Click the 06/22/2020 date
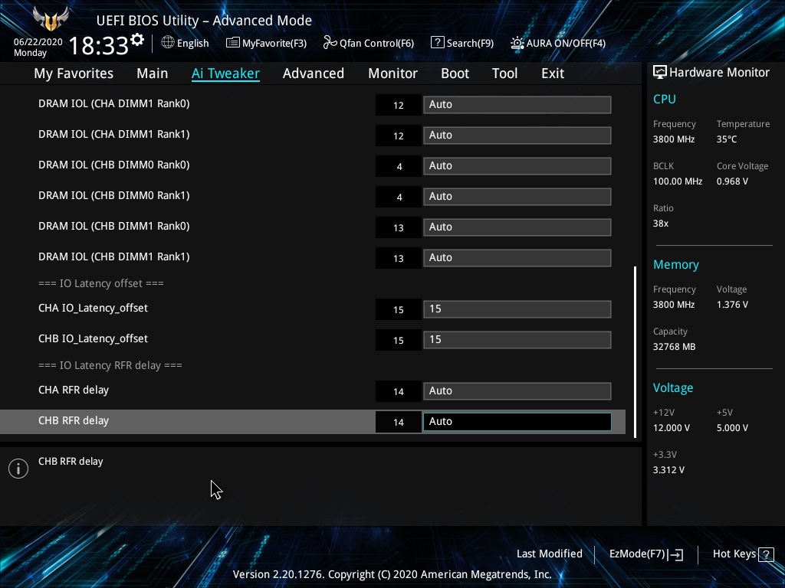 pos(38,42)
